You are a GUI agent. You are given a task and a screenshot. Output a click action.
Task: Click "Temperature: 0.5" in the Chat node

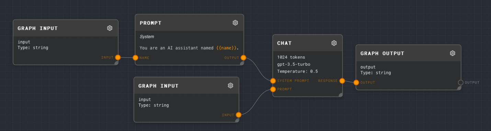click(x=297, y=72)
